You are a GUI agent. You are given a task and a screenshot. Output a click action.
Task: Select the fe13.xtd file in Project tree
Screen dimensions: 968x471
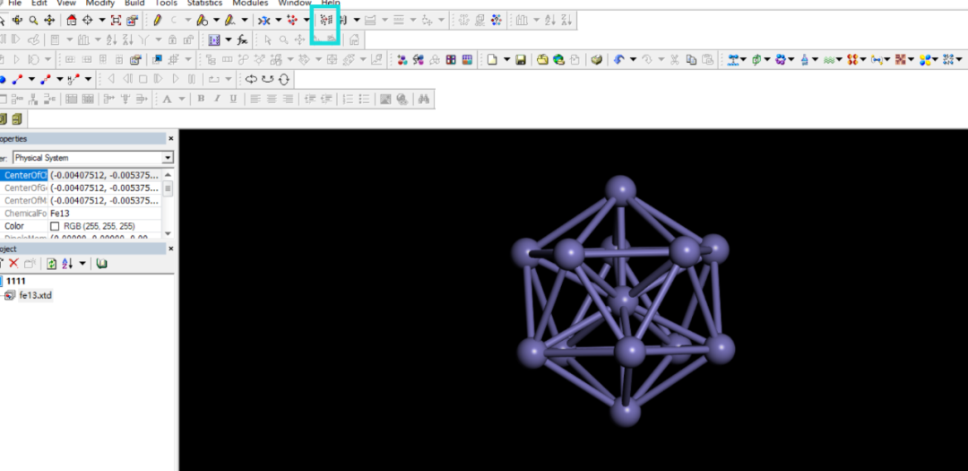click(35, 295)
